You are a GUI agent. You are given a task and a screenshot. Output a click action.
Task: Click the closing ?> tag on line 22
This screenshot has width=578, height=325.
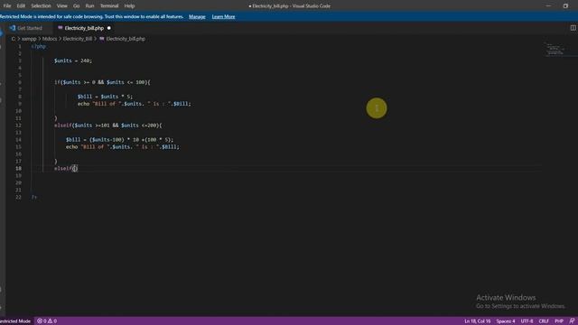click(34, 197)
